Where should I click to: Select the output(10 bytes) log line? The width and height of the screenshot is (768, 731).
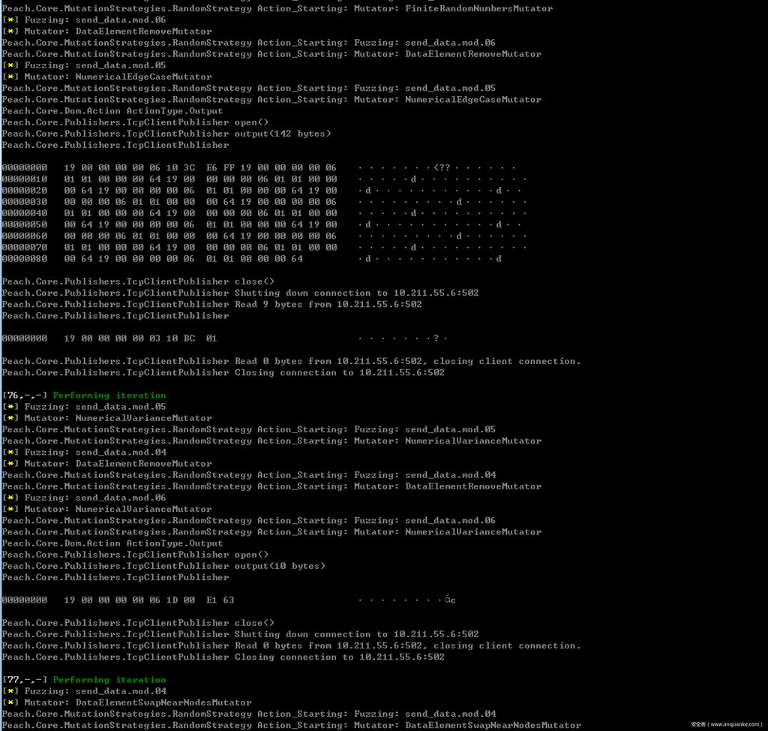point(163,566)
